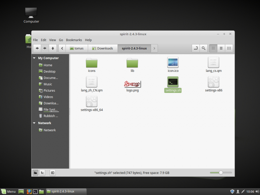Switch to compact view
The image size is (260, 195).
[x=229, y=48]
